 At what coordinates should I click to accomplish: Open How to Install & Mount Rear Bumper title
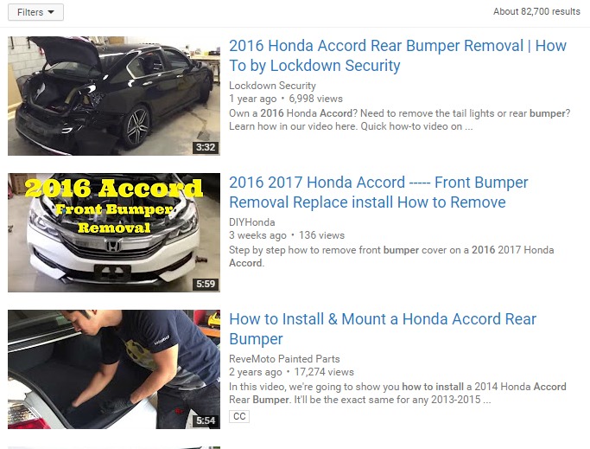pos(383,329)
